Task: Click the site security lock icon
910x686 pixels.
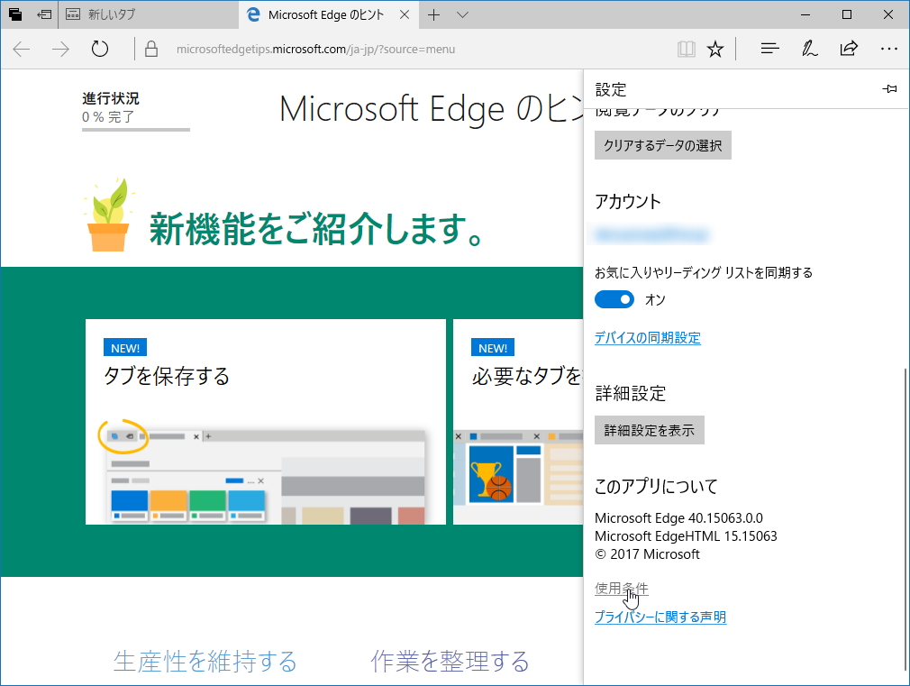Action: coord(150,48)
